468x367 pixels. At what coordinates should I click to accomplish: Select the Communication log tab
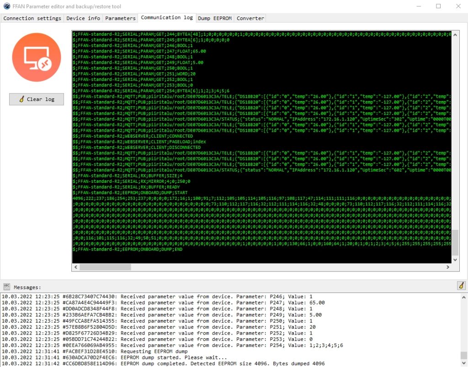pyautogui.click(x=167, y=18)
